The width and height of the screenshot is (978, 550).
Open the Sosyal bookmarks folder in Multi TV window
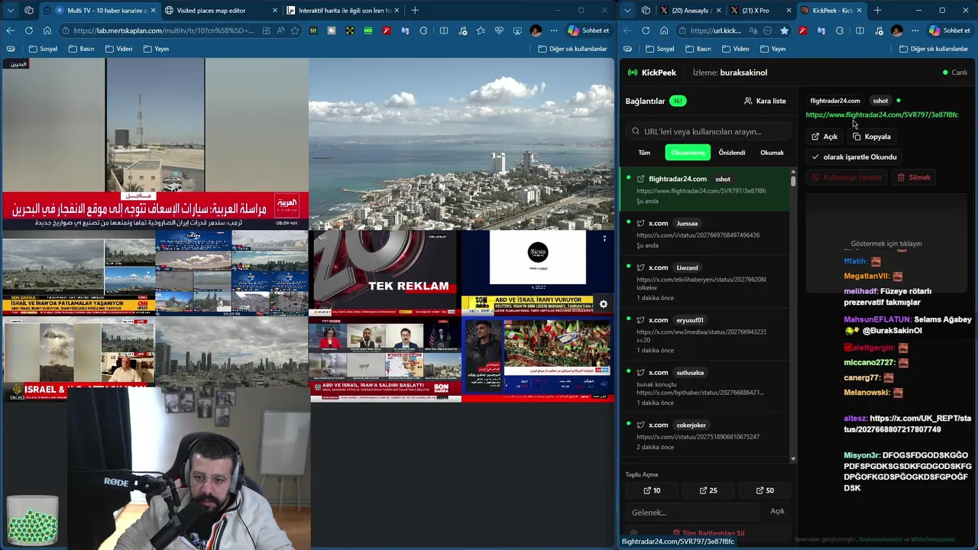point(43,49)
